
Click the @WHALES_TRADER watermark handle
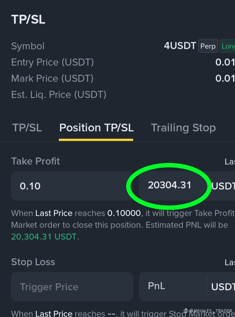pos(211,311)
